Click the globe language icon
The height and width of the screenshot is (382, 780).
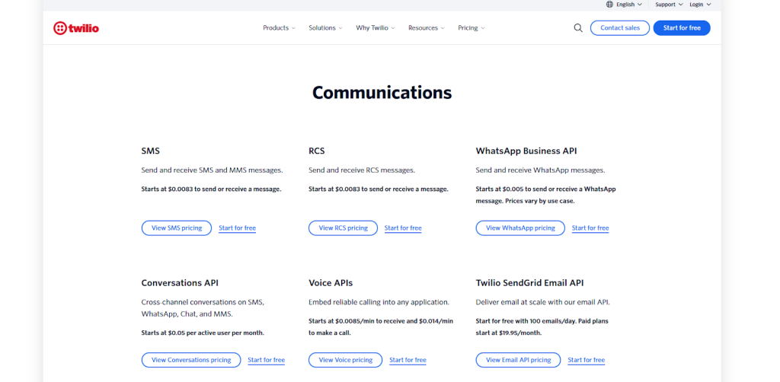click(609, 5)
